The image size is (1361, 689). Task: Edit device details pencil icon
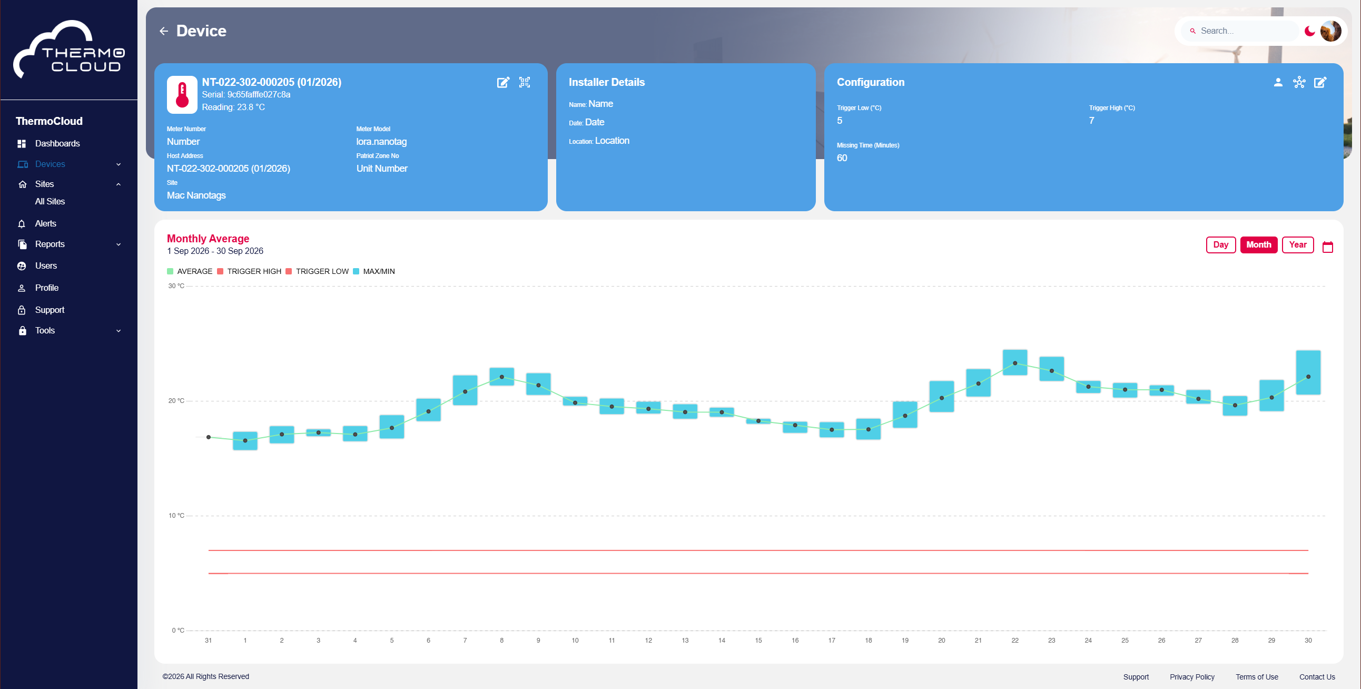point(503,82)
